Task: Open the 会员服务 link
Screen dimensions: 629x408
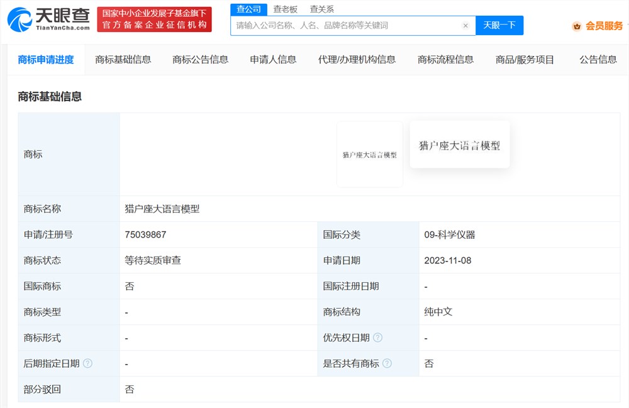Action: pos(604,26)
